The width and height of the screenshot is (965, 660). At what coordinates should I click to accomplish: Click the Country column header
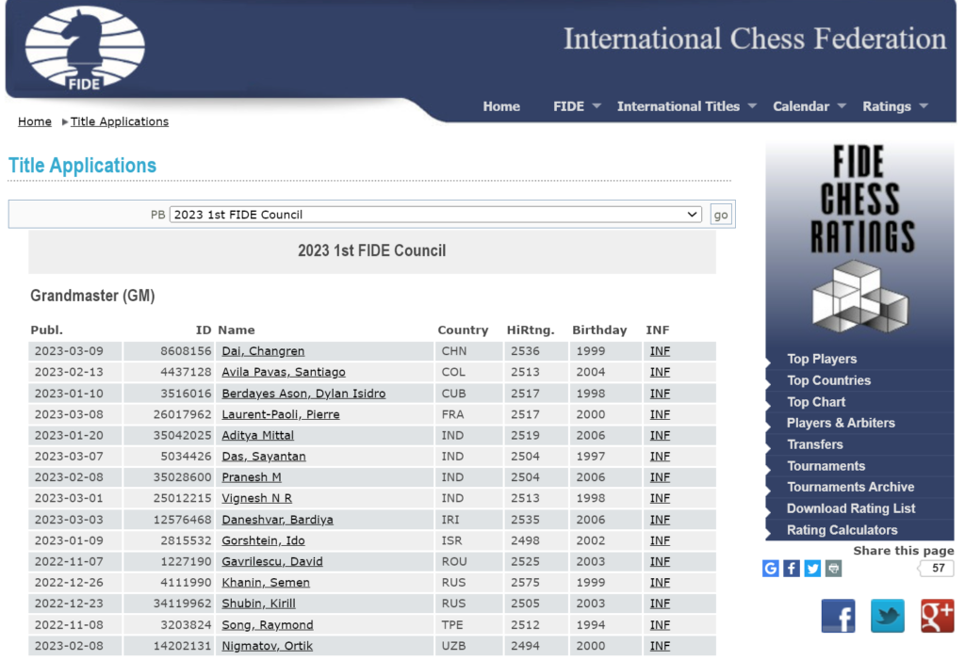pyautogui.click(x=463, y=330)
